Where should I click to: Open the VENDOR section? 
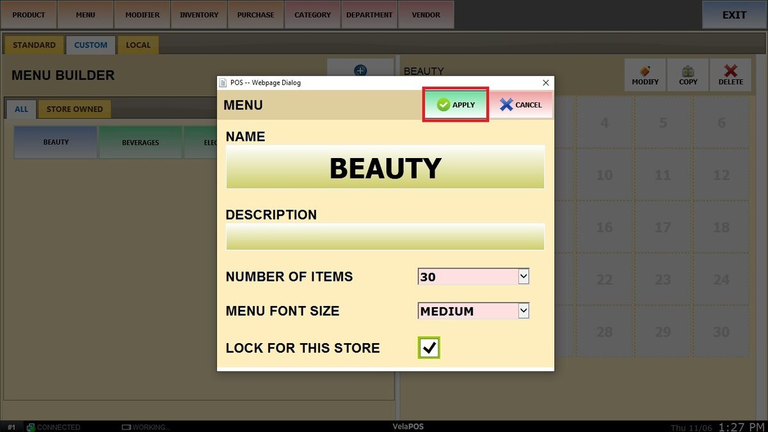(426, 15)
